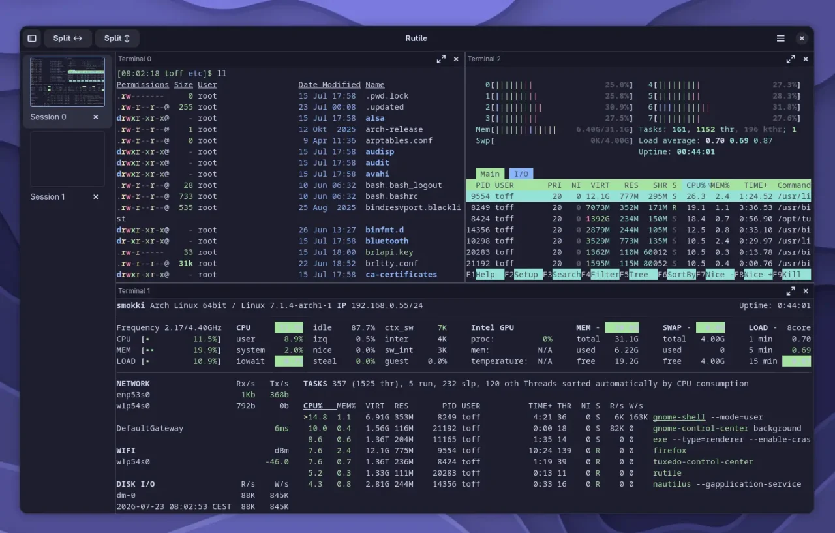This screenshot has width=835, height=533.
Task: Maximize the Terminal 2 pane
Action: tap(791, 59)
